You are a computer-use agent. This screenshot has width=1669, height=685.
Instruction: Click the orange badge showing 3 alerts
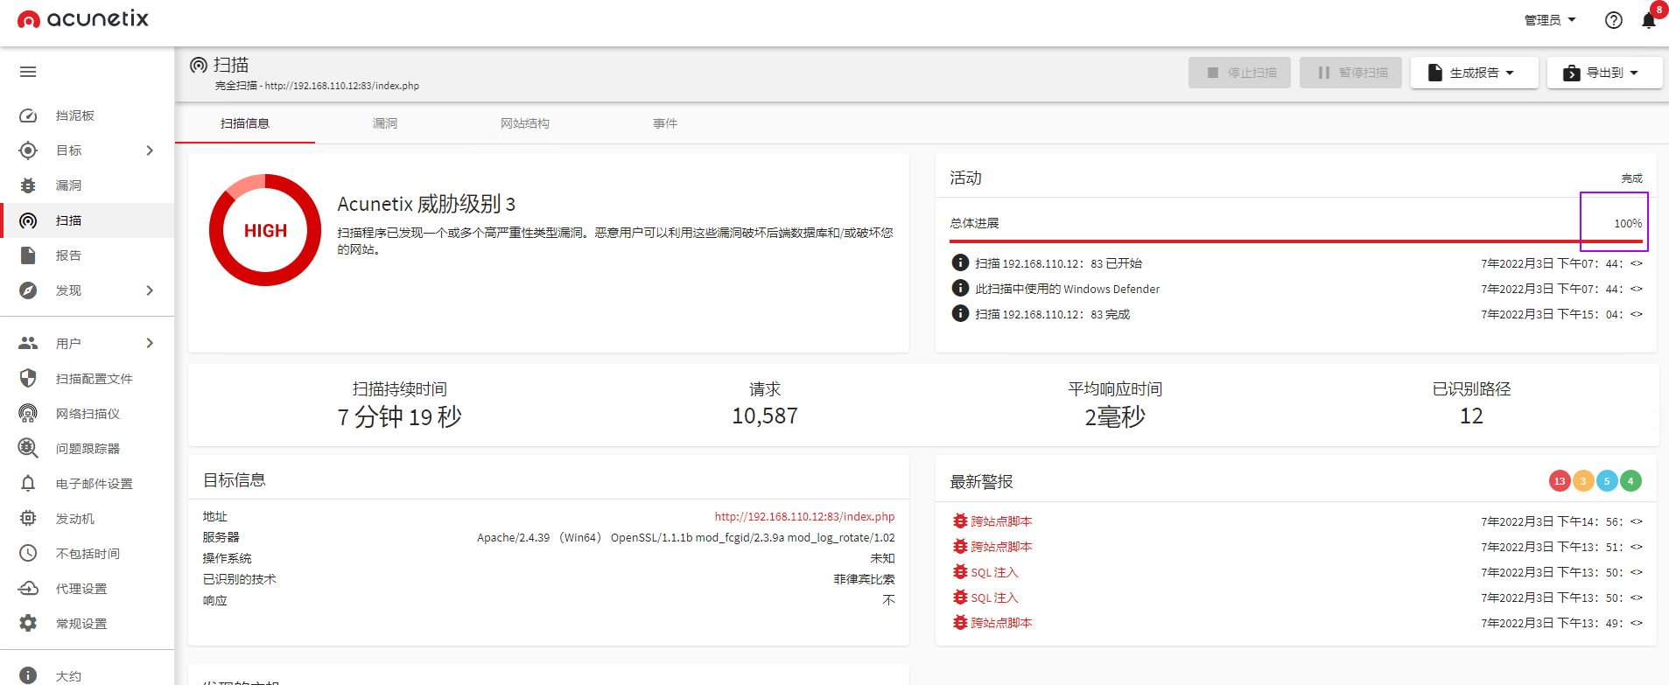pyautogui.click(x=1582, y=481)
